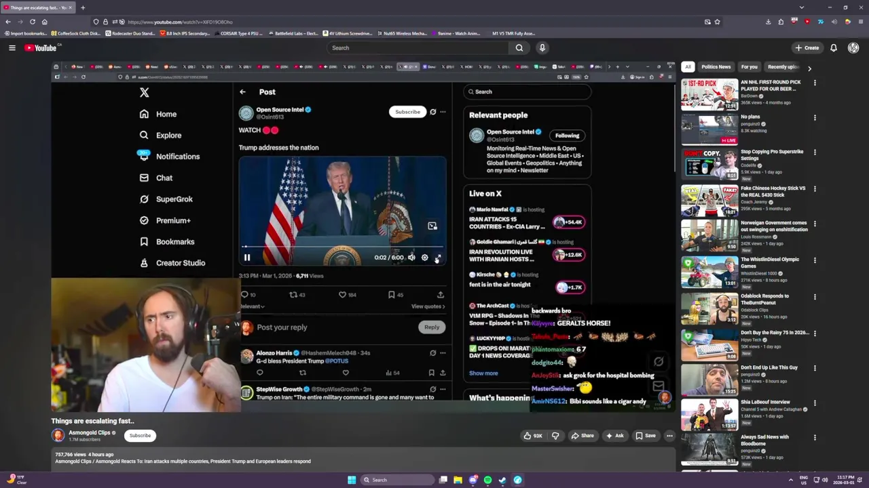Reload the page in Firefox toolbar
869x488 pixels.
(33, 22)
